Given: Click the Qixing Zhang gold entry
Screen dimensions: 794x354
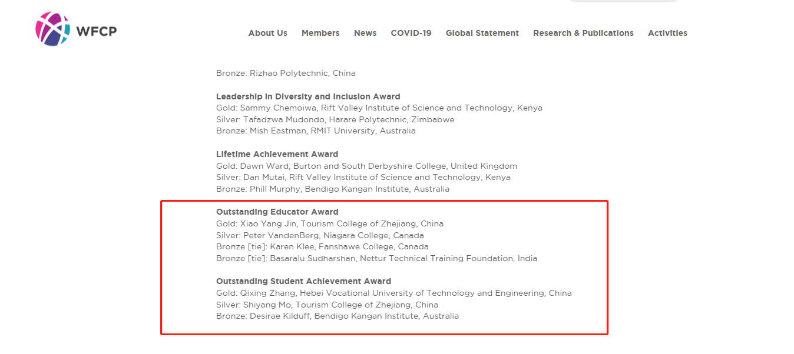Looking at the screenshot, I should 393,293.
